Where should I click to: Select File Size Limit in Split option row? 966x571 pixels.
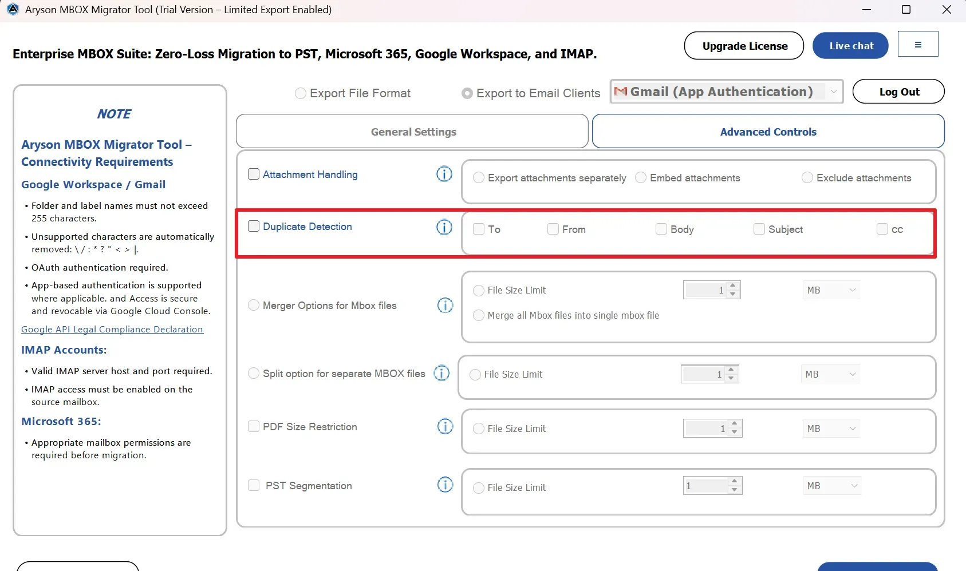click(x=475, y=375)
